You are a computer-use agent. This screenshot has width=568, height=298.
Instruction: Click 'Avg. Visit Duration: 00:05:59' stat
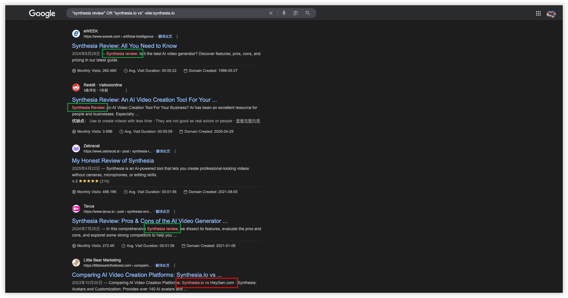click(x=146, y=132)
